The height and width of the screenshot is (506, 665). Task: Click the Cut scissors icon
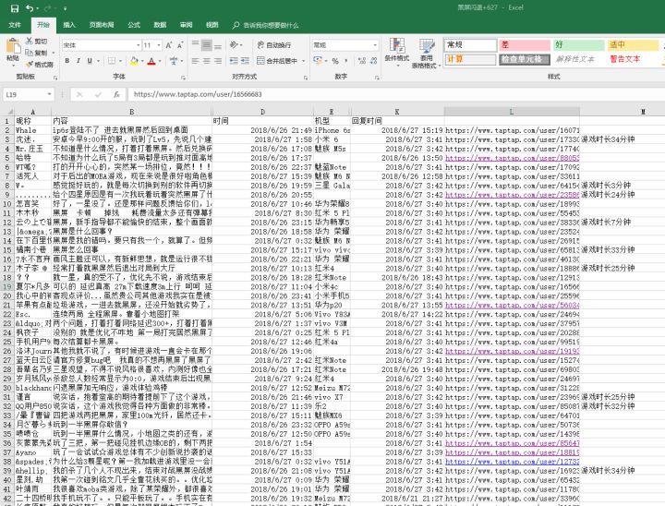[30, 41]
